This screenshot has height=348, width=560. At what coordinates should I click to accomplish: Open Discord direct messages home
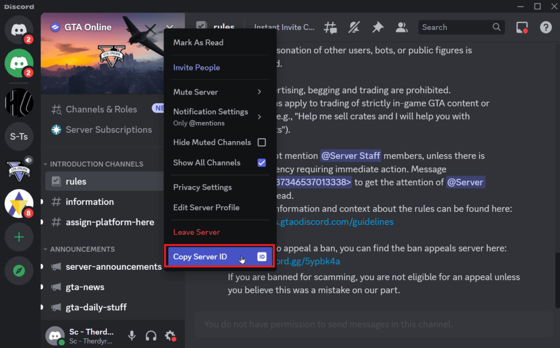tap(19, 30)
